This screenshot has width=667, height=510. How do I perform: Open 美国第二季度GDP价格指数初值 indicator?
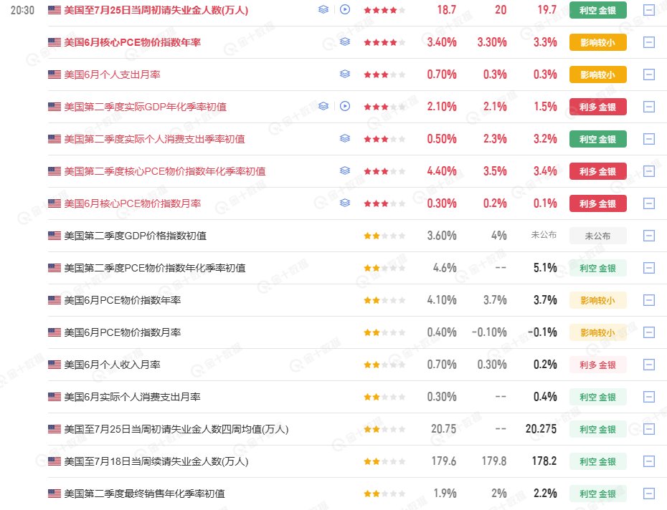coord(136,236)
